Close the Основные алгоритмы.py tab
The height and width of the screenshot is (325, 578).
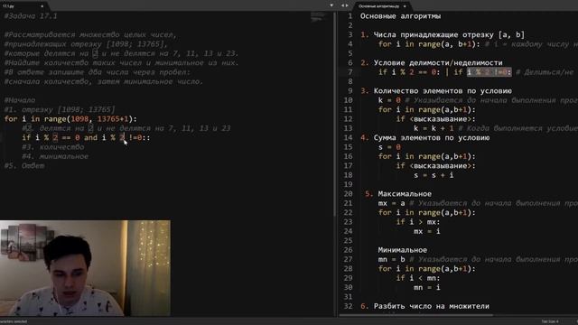tap(405, 6)
